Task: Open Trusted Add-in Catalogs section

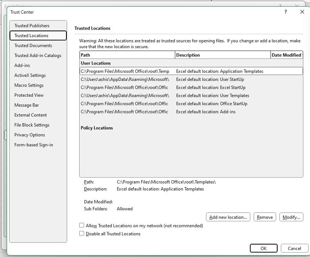Action: 38,55
